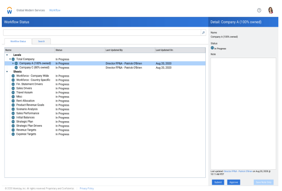Viewport: 282px width, 191px height.
Task: Select the Company C (80% owned) row
Action: coord(105,68)
